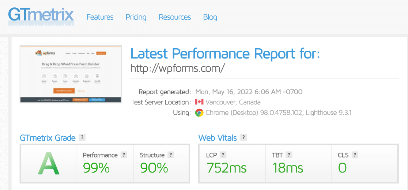This screenshot has height=190, width=408.
Task: Click the 752ms LCP value
Action: pyautogui.click(x=227, y=168)
